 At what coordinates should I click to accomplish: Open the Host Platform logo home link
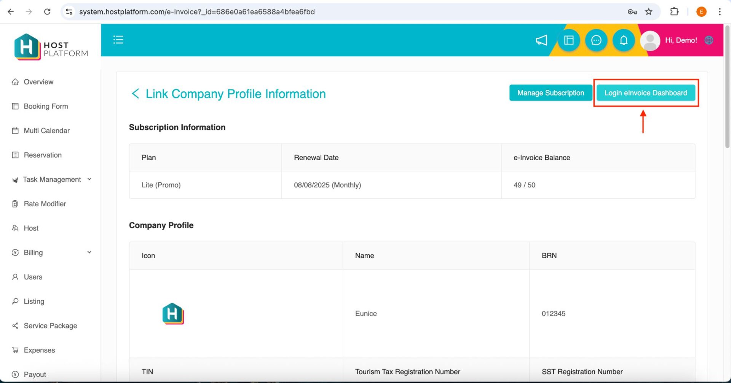click(x=51, y=47)
